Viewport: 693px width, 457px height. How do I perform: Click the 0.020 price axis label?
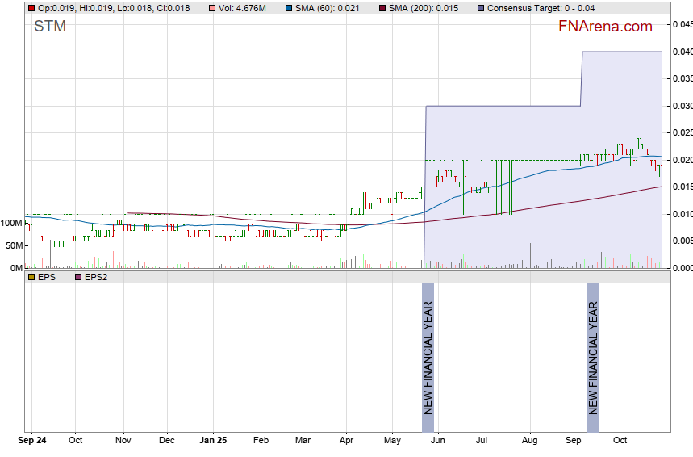[x=682, y=160]
